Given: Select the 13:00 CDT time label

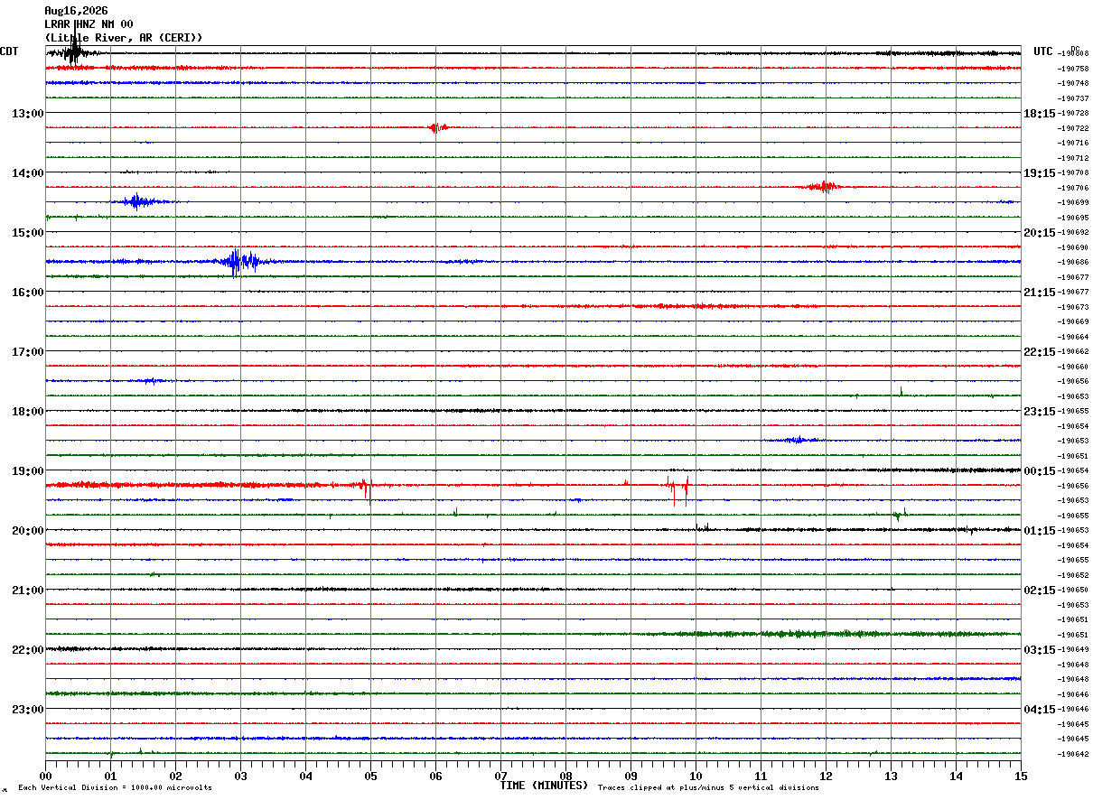Looking at the screenshot, I should 27,113.
